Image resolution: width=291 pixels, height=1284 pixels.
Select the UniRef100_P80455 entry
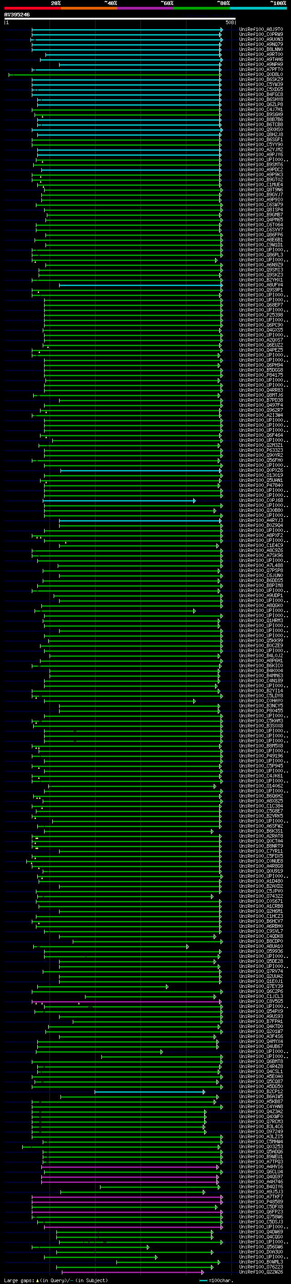261,711
